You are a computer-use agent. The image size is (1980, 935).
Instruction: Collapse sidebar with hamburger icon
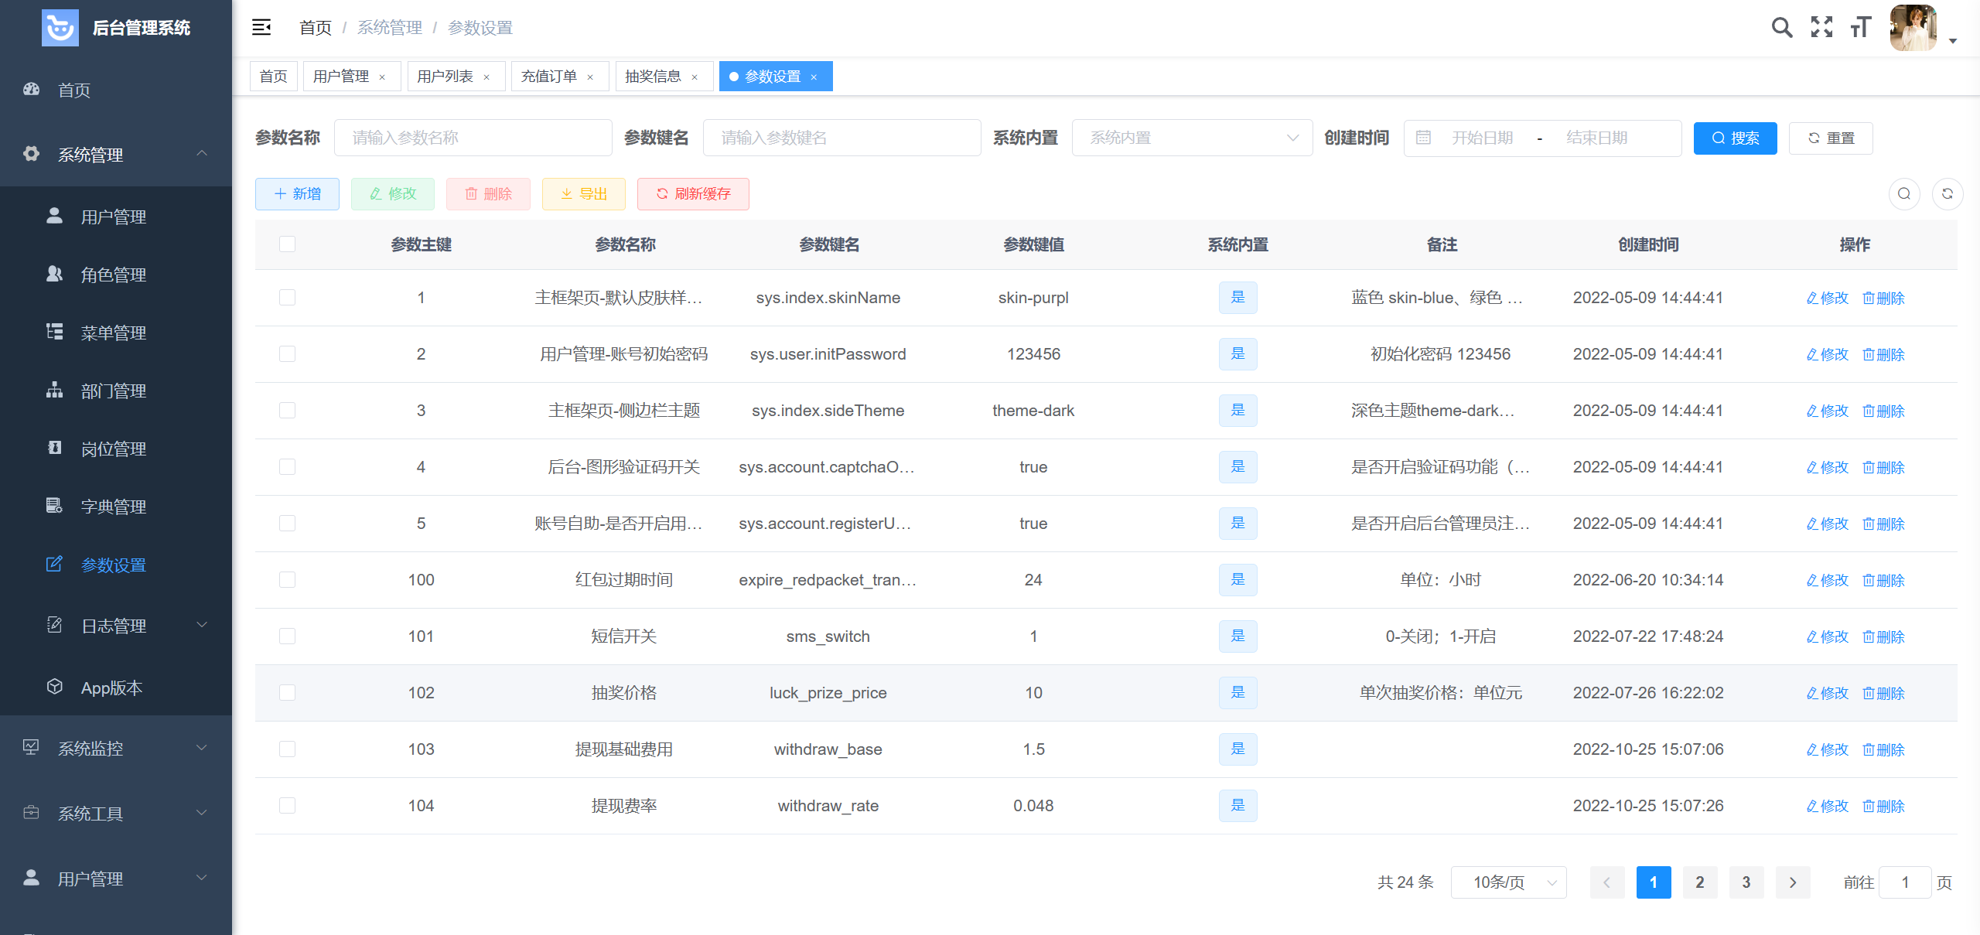(261, 28)
